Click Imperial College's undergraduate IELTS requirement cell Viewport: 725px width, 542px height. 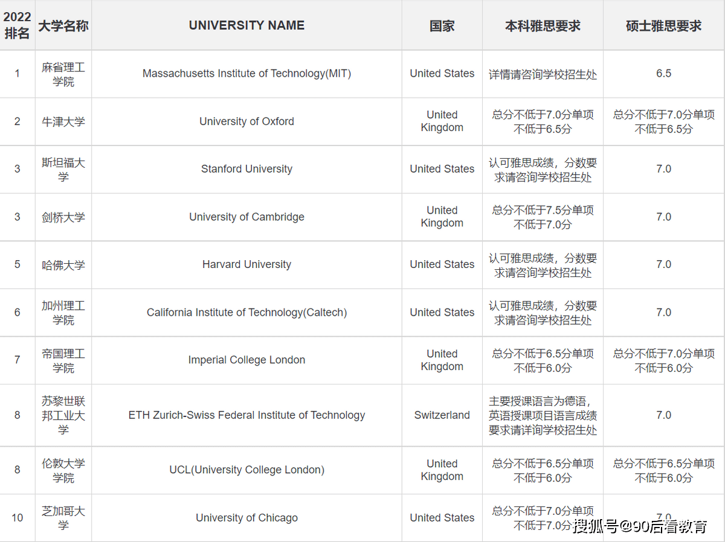coord(543,361)
